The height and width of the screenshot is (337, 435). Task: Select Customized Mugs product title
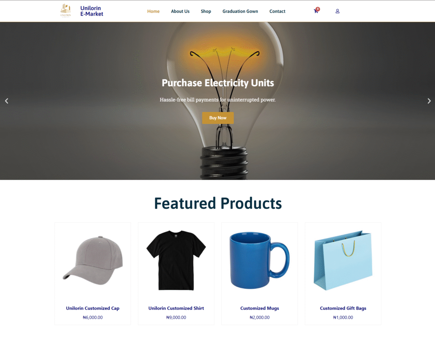(x=259, y=308)
